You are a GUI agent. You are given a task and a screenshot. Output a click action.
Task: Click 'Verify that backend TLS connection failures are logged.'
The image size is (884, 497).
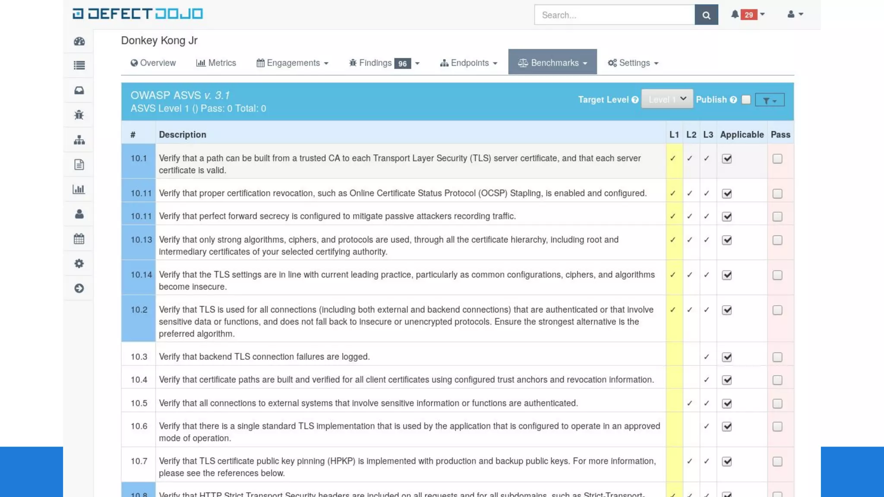[264, 357]
